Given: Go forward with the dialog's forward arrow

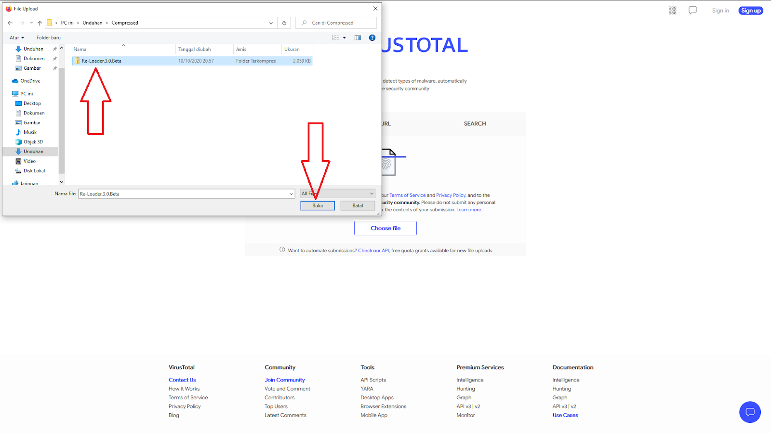Looking at the screenshot, I should pyautogui.click(x=22, y=23).
